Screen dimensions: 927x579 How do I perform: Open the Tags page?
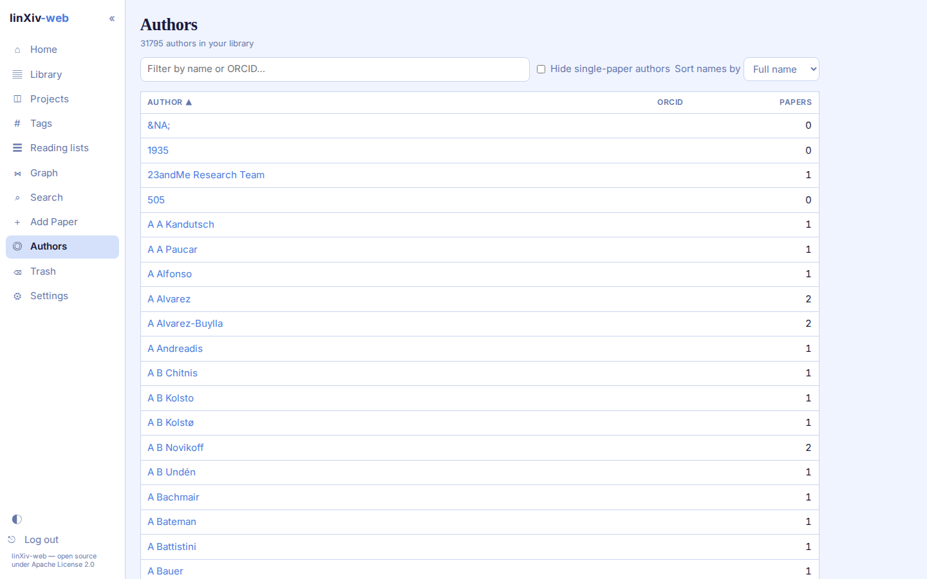tap(62, 124)
